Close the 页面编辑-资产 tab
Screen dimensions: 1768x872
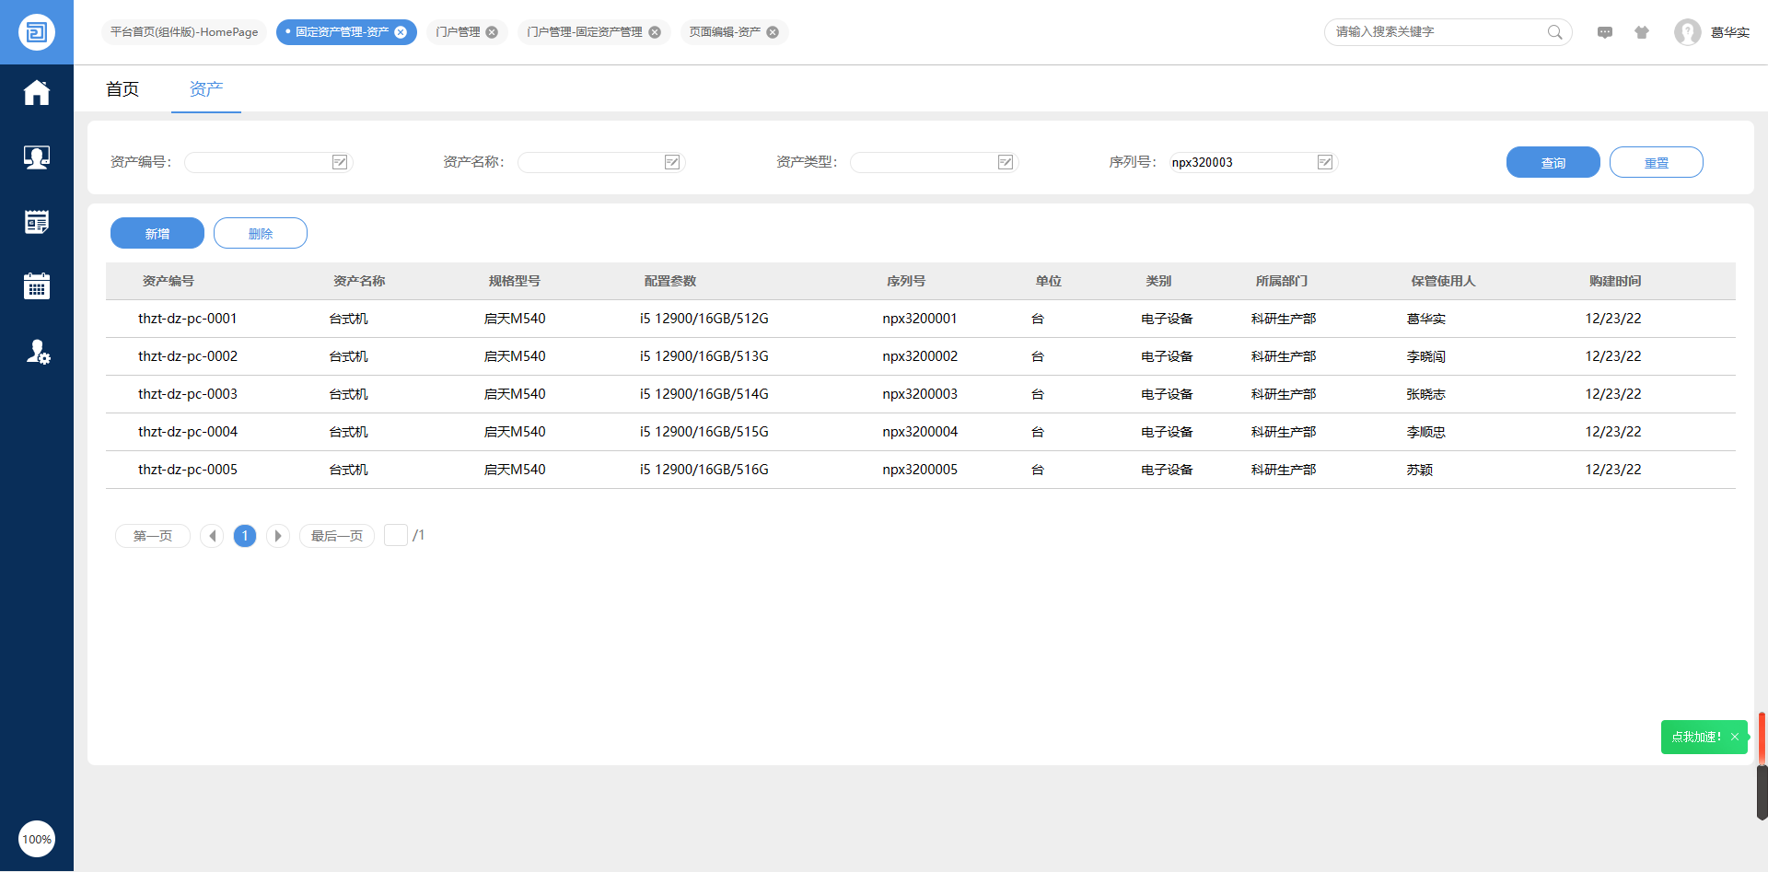point(773,32)
